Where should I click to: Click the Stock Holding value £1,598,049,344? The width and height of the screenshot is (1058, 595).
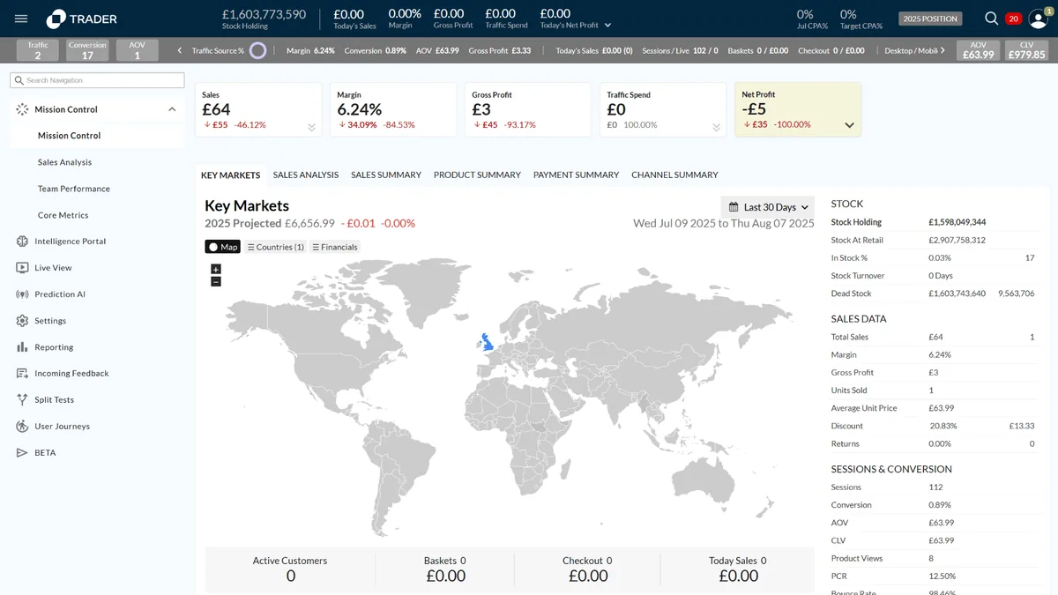[x=957, y=222]
